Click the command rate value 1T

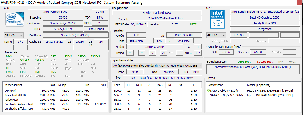pos(198,47)
